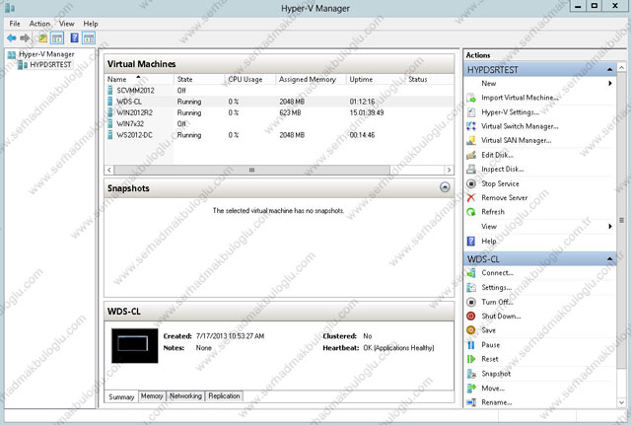Click the Virtual SAN Manager icon
631x425 pixels.
coord(471,140)
